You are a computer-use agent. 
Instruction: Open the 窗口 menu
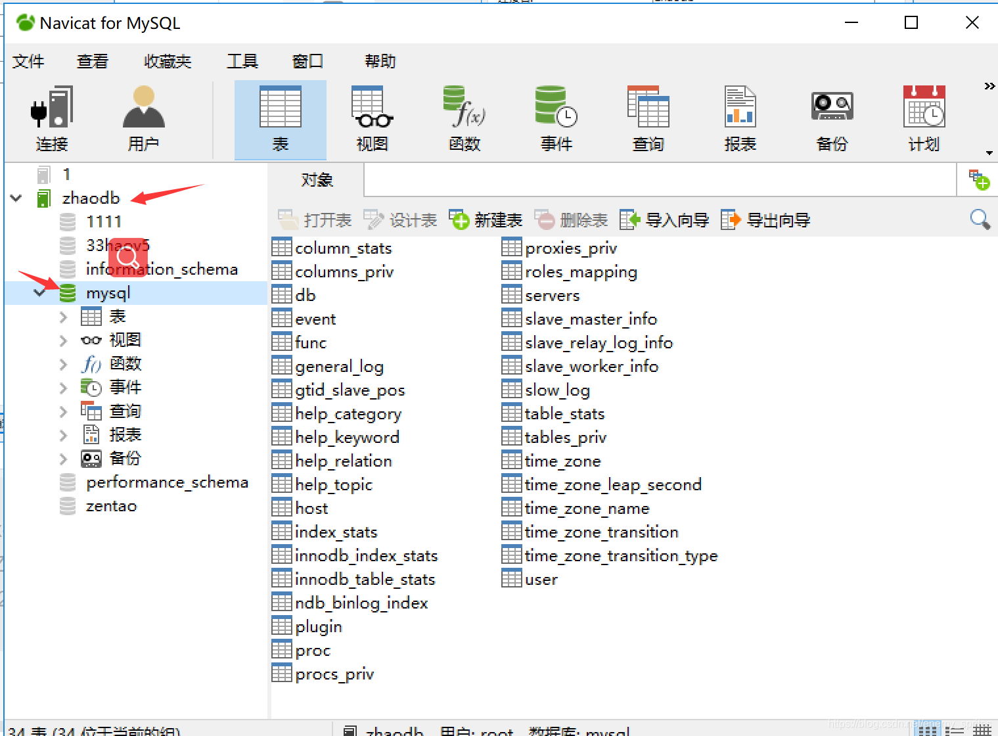coord(307,61)
